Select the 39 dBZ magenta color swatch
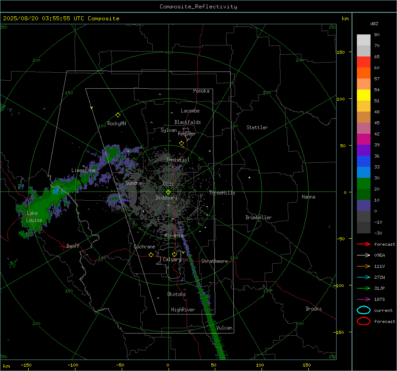The image size is (397, 371). pyautogui.click(x=363, y=139)
